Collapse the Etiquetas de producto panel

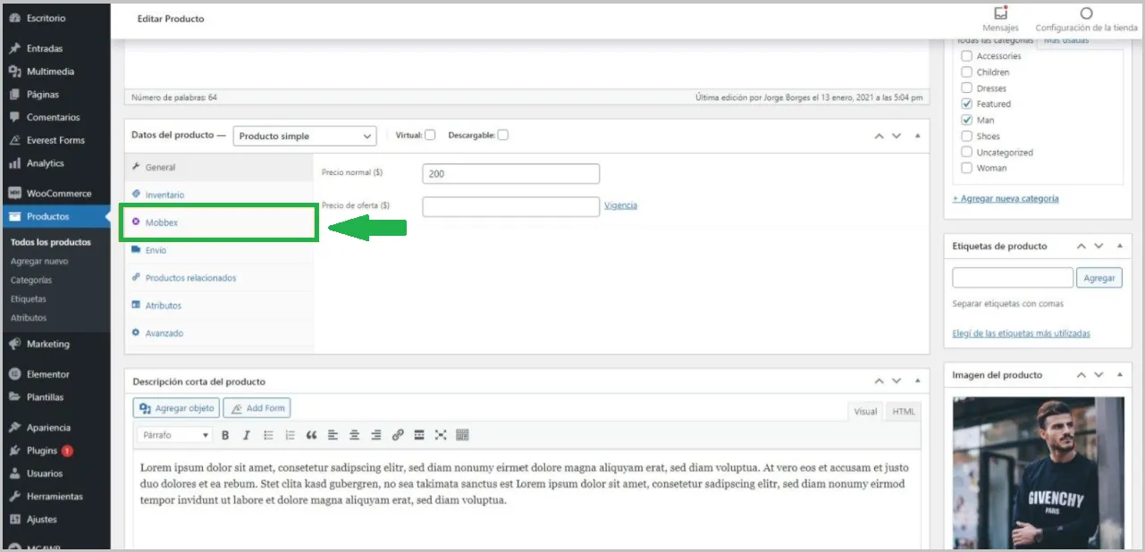[1119, 247]
